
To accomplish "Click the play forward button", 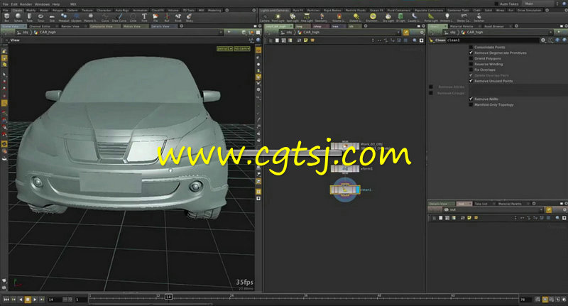I will tap(35, 300).
